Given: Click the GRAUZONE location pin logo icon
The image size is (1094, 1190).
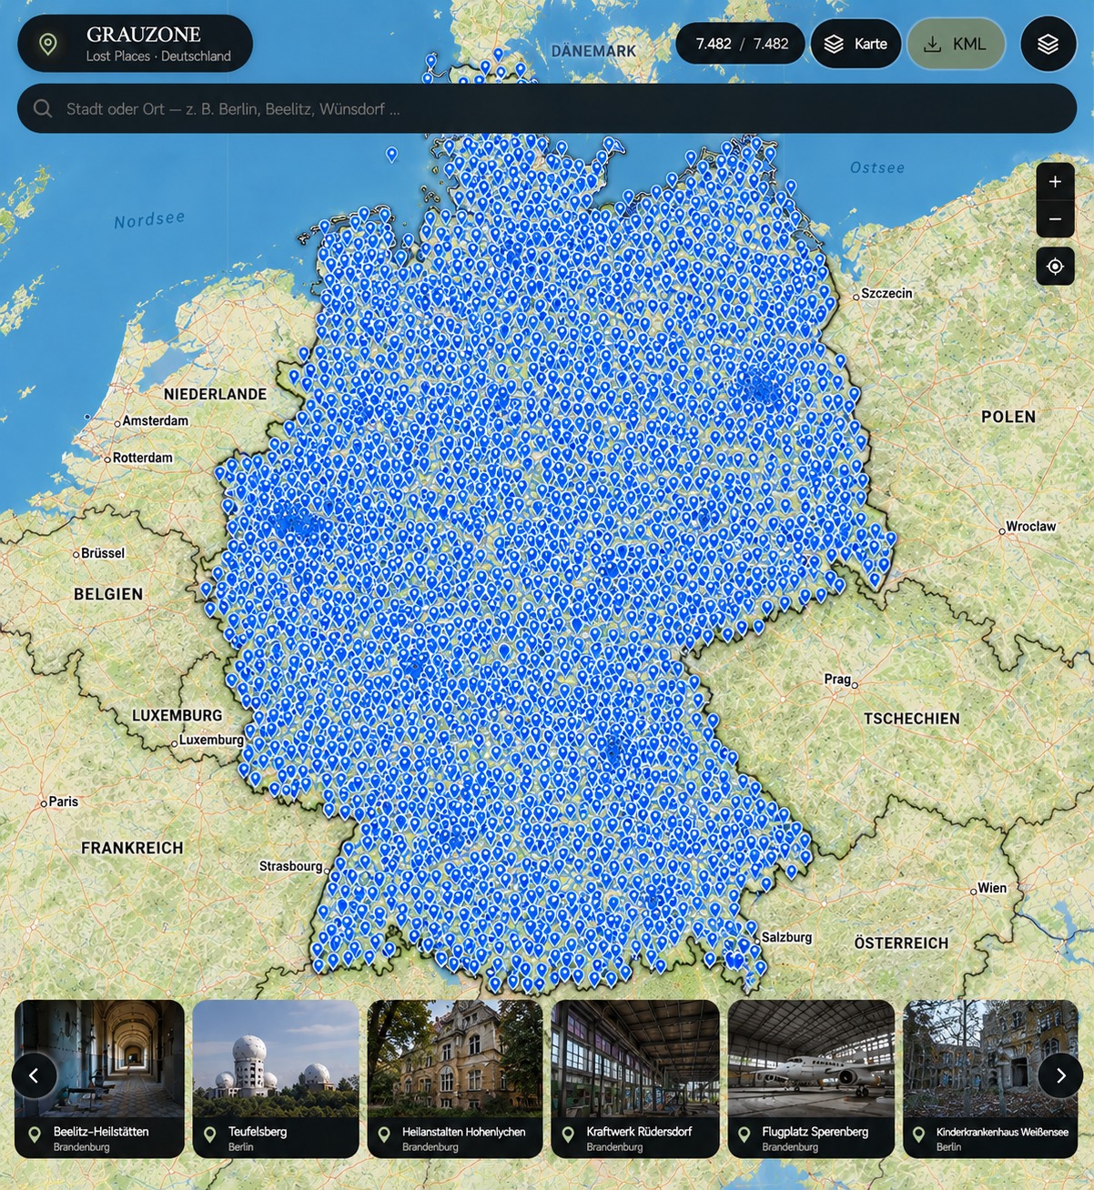Looking at the screenshot, I should pyautogui.click(x=48, y=44).
